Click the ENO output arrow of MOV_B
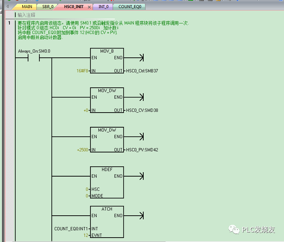This screenshot has height=242, width=284. [141, 58]
